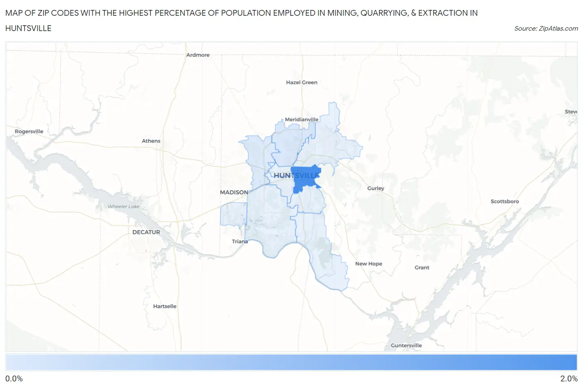Viewport: 583px width, 388px height.
Task: Click the gradient color legend bar
Action: click(291, 362)
